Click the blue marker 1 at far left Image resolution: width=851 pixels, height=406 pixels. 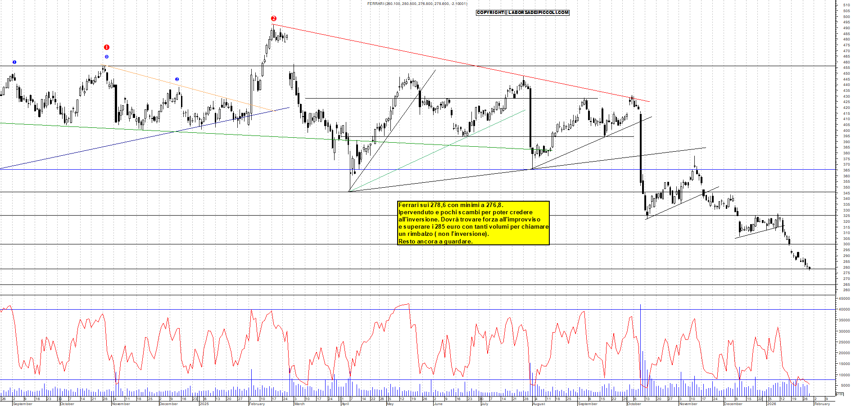coord(14,62)
